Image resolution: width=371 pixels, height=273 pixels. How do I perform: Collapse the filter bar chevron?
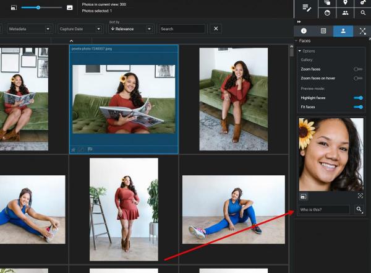[71, 41]
